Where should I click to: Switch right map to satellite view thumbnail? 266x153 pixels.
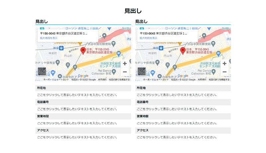tap(141, 72)
